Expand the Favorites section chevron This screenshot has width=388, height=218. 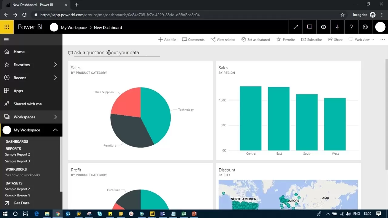[x=55, y=64]
